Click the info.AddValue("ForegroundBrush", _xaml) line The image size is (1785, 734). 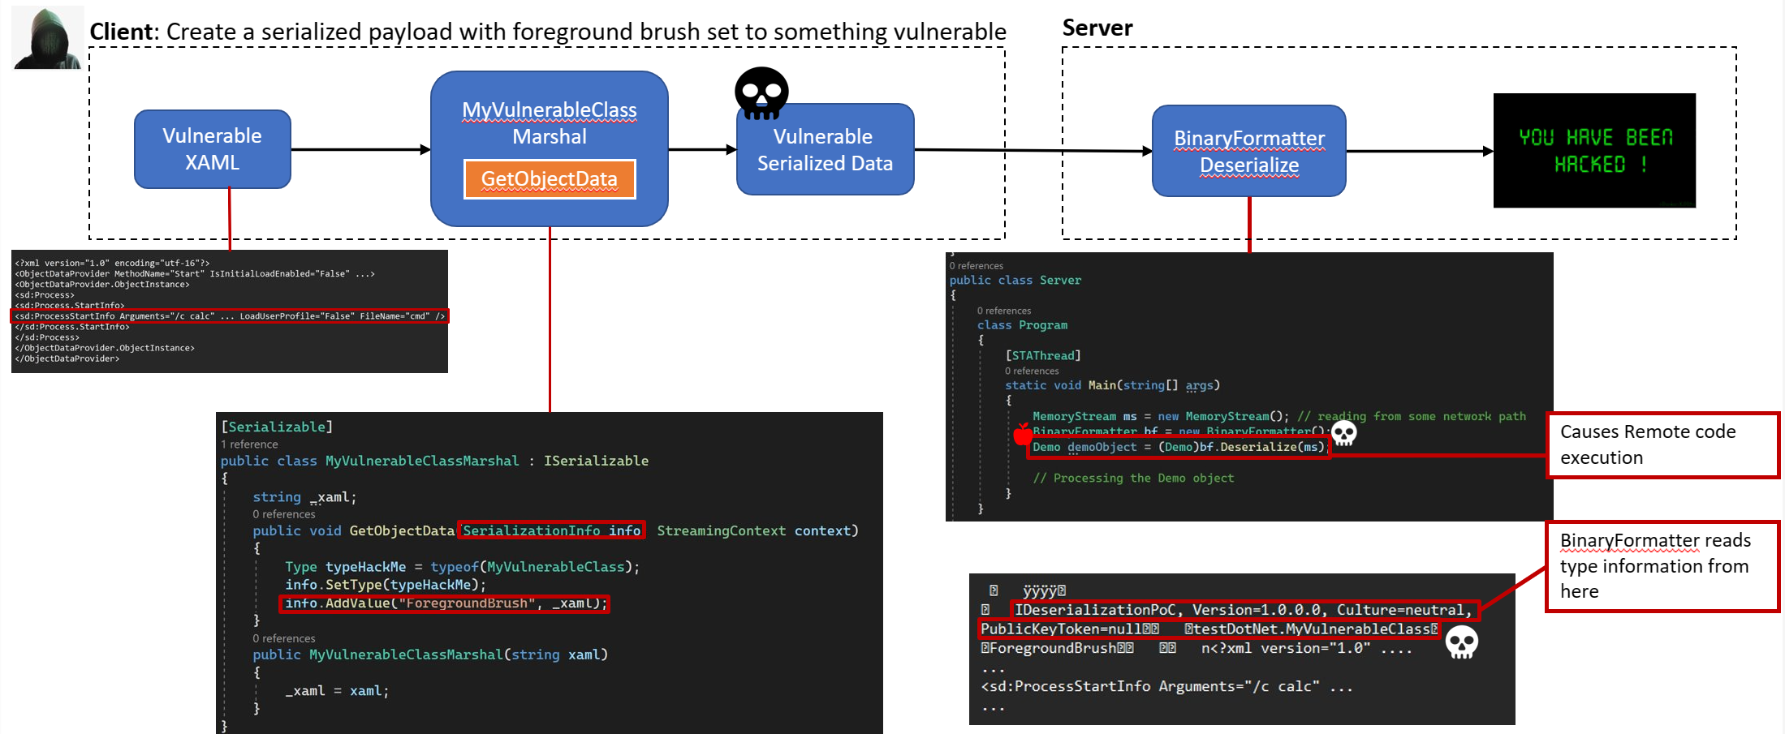[x=444, y=603]
